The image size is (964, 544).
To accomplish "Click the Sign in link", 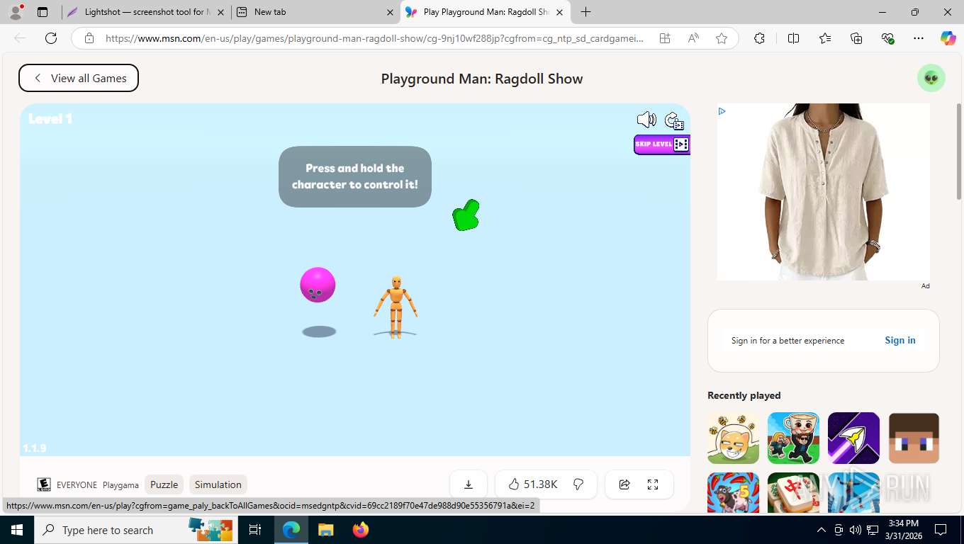I will [900, 340].
